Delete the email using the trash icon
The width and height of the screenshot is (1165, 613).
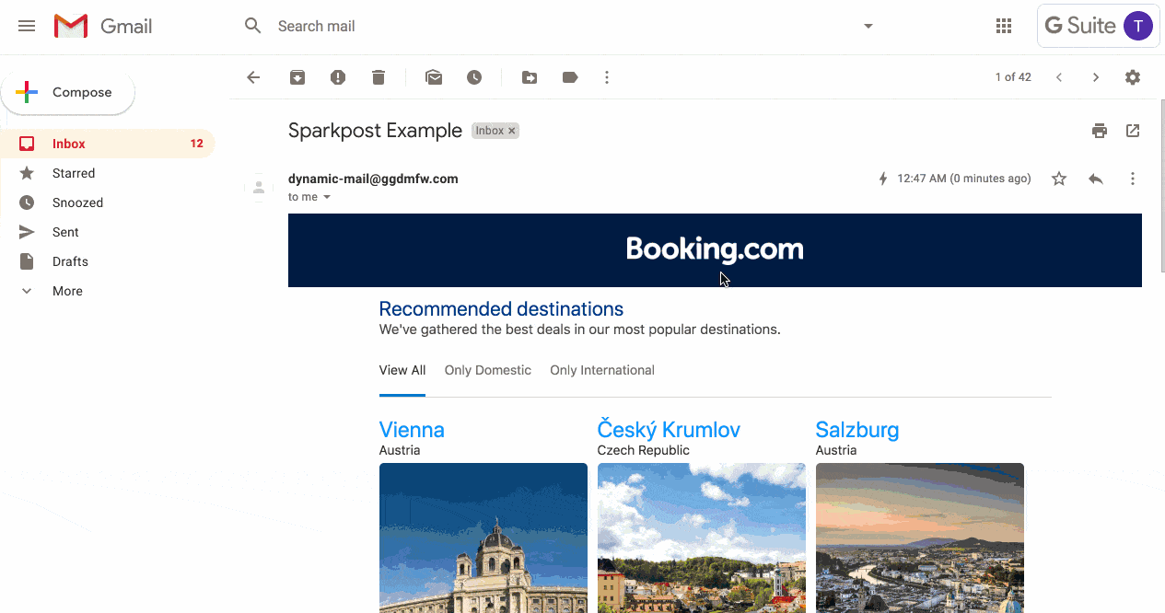click(379, 78)
